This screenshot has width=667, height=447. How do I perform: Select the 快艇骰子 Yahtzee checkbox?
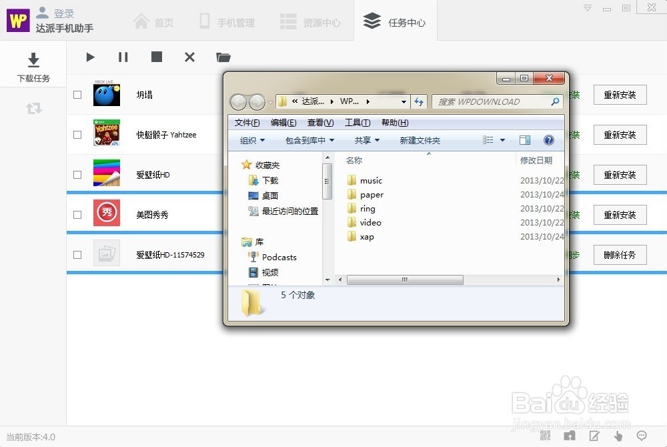[x=77, y=134]
